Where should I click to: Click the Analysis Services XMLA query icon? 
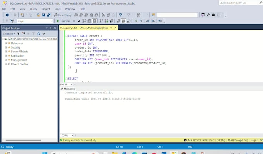pos(91,15)
